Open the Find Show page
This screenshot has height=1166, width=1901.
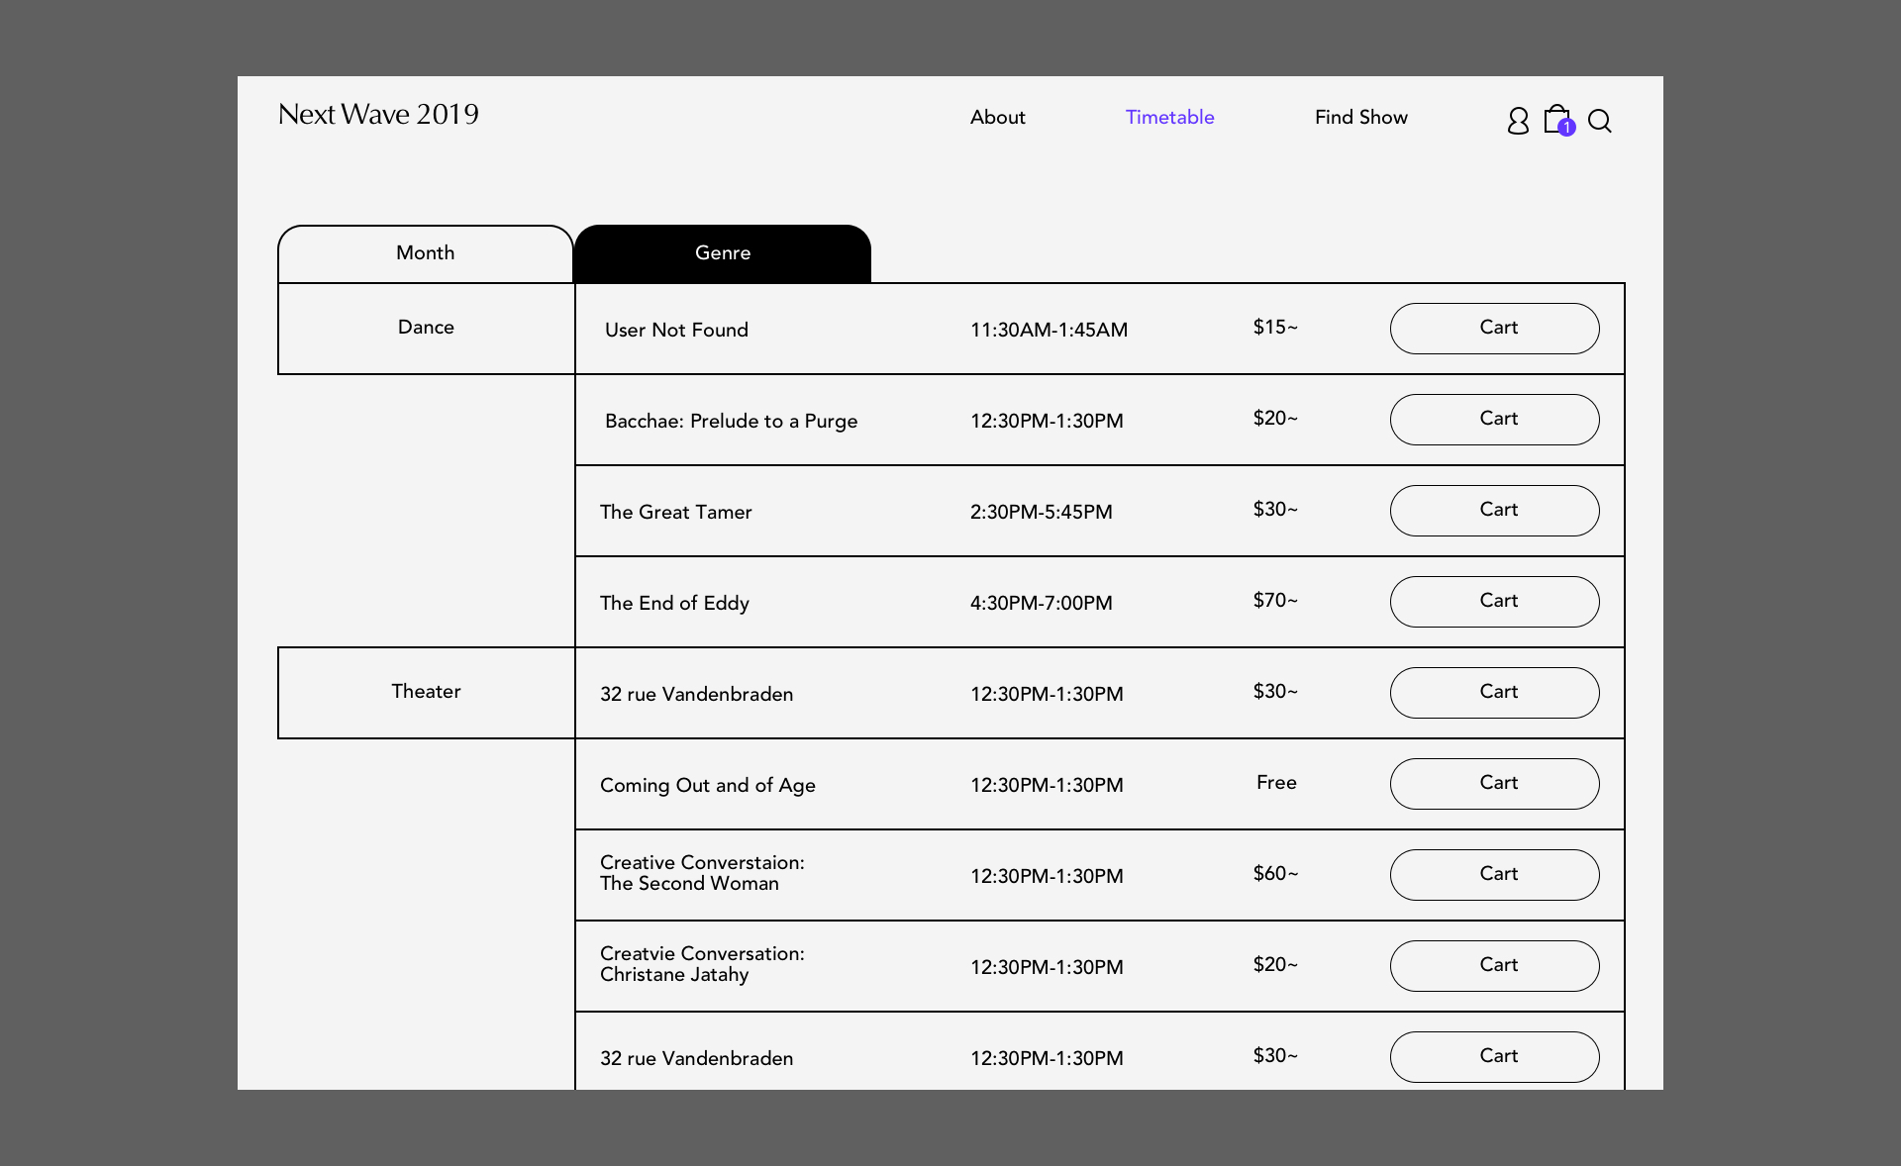pyautogui.click(x=1360, y=117)
